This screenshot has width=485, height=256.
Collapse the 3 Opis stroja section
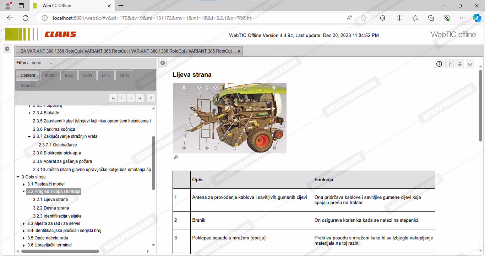pos(18,177)
